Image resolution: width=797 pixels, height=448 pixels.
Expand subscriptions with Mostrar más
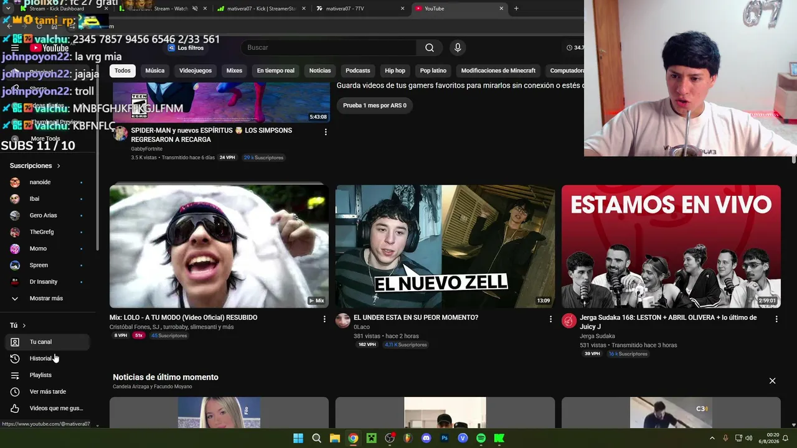coord(46,299)
